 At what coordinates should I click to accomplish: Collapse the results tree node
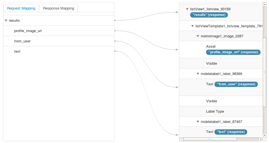click(x=6, y=20)
